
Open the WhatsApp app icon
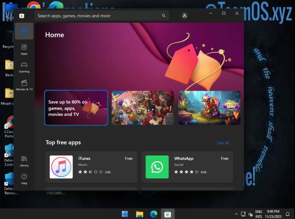pos(157,167)
